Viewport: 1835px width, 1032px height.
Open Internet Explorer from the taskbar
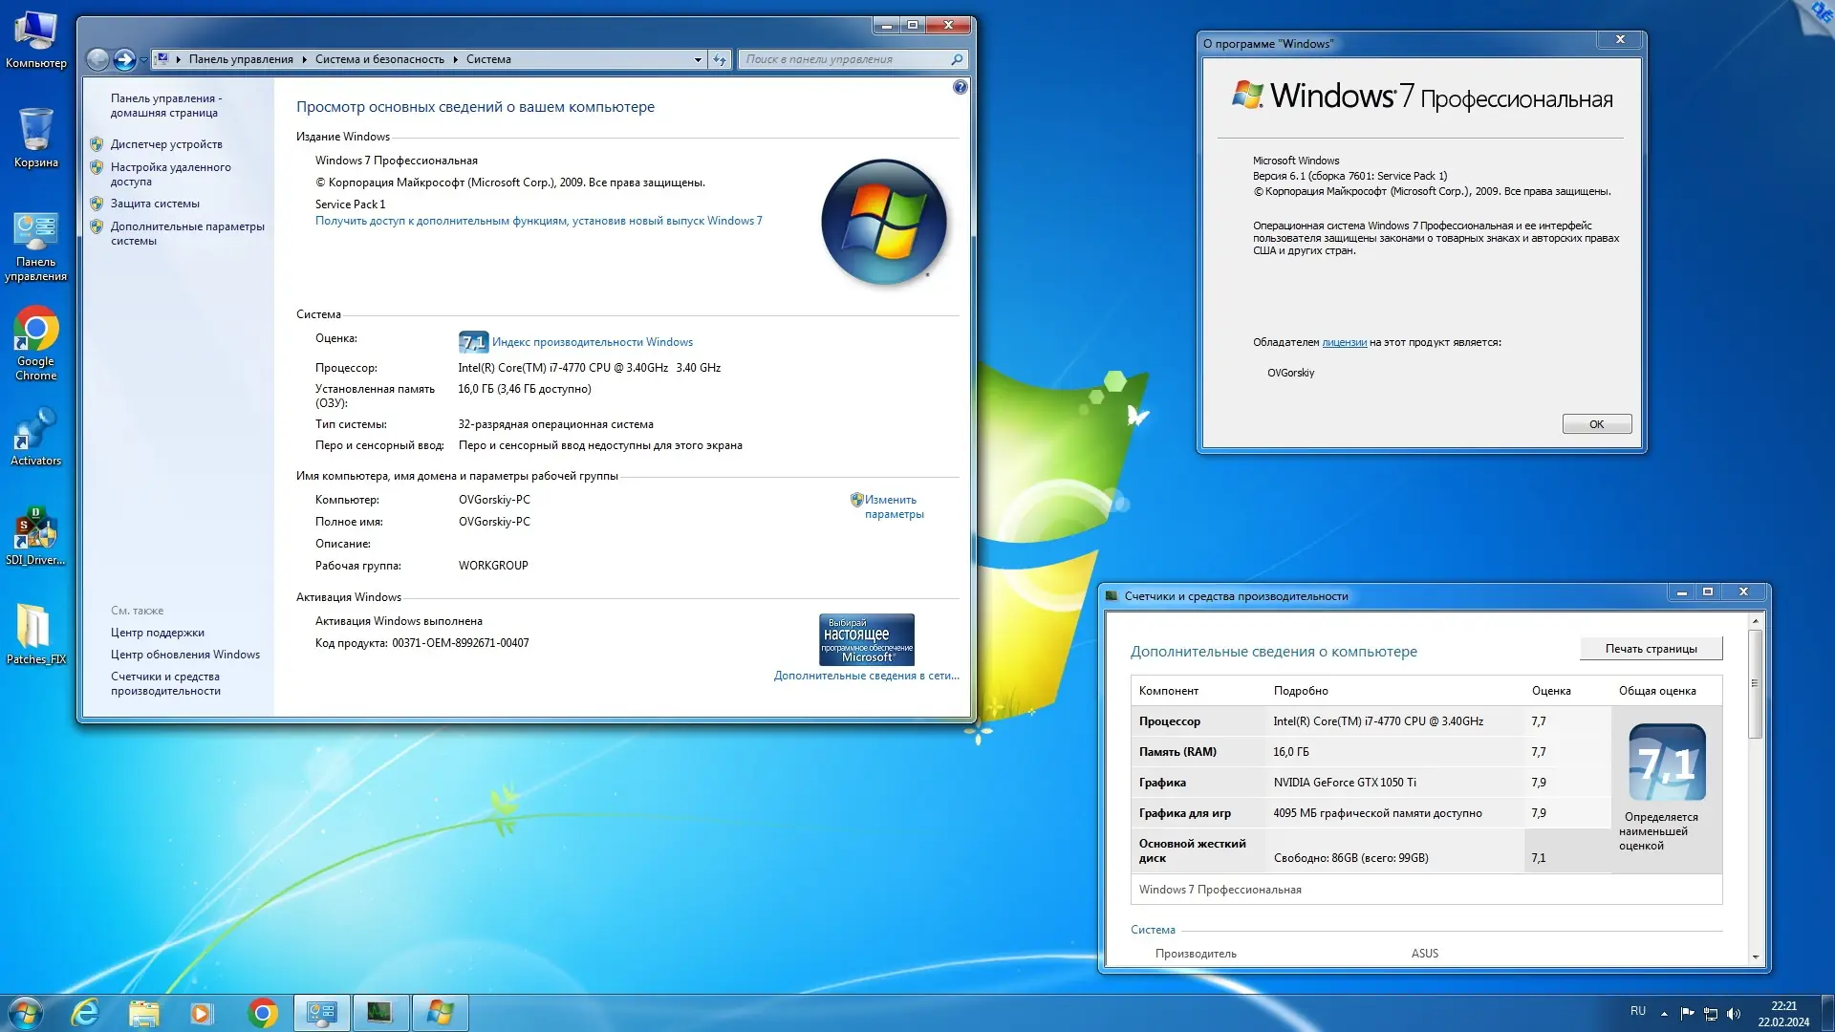[85, 1013]
